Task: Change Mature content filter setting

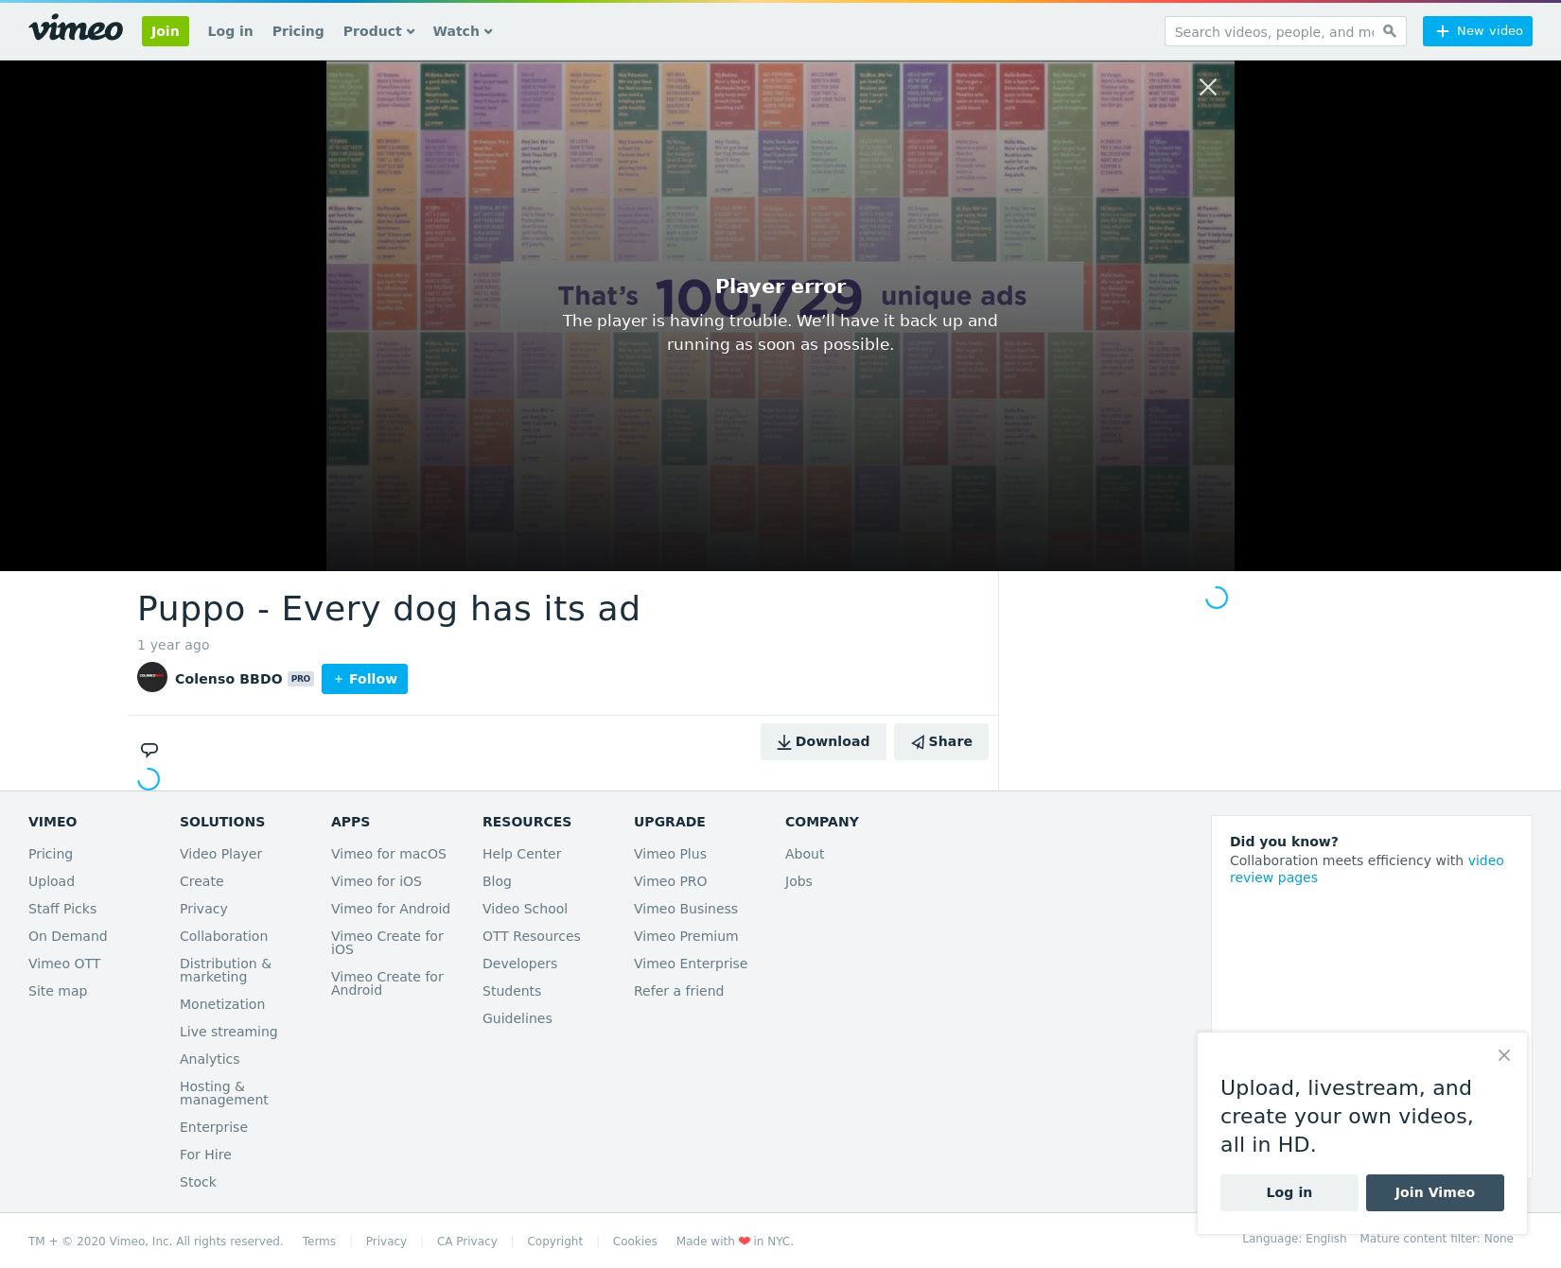Action: pyautogui.click(x=1435, y=1239)
